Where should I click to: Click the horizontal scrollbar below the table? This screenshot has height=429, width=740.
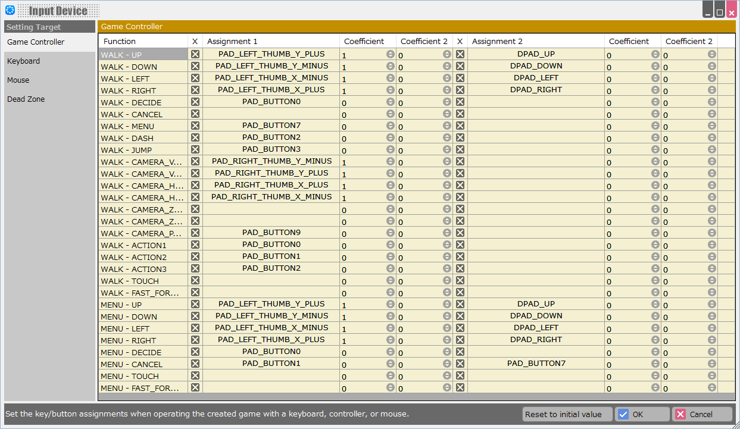pos(417,396)
